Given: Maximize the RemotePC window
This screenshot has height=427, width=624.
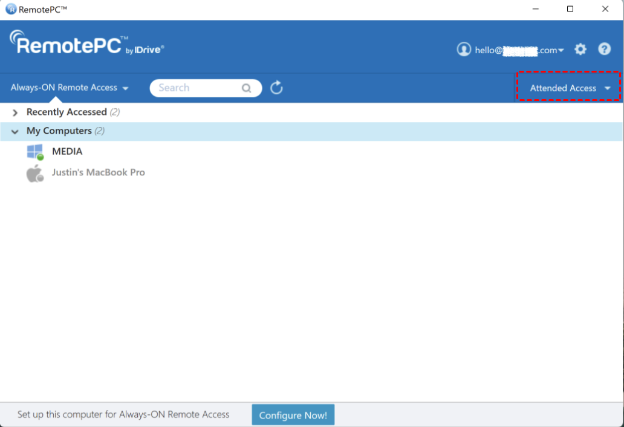Looking at the screenshot, I should coord(570,9).
